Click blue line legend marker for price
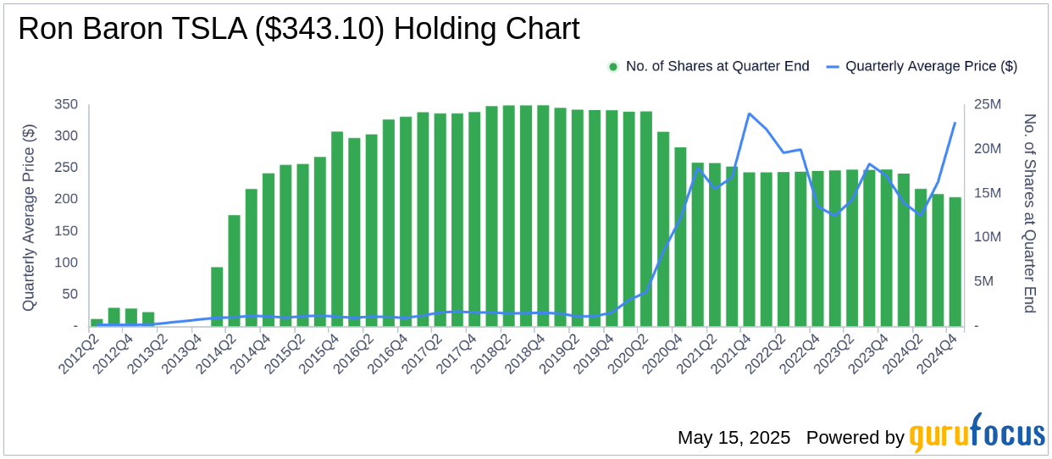 pos(832,66)
